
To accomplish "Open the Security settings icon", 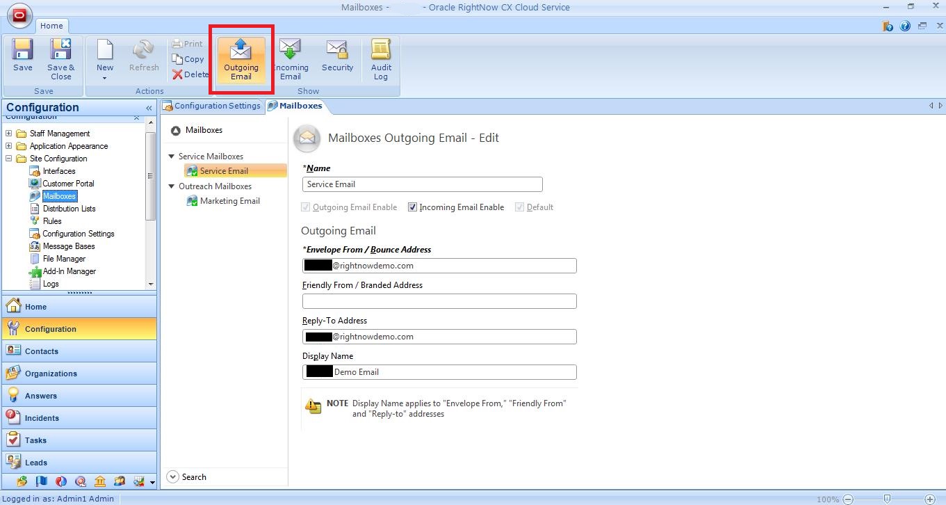I will (x=337, y=56).
